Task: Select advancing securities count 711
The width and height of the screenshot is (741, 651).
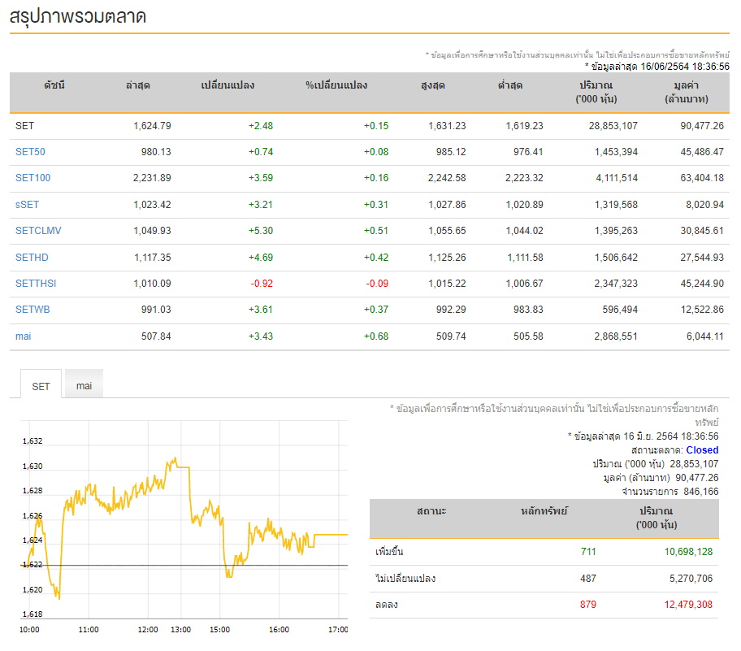Action: coord(588,552)
